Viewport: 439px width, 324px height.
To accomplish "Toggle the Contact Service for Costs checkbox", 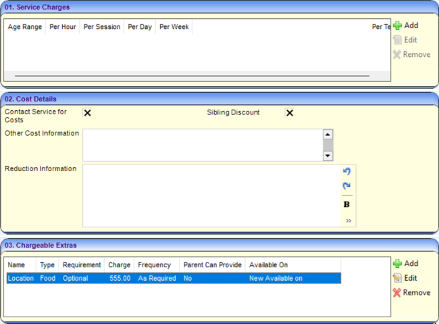I will click(87, 113).
